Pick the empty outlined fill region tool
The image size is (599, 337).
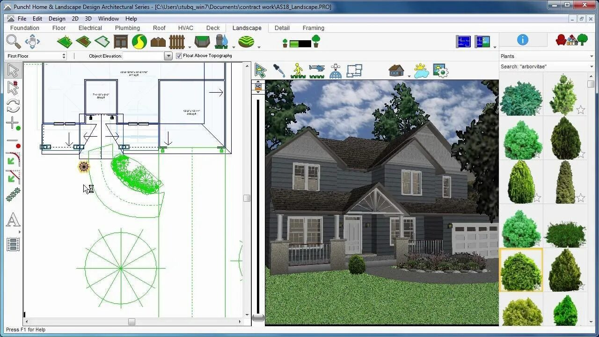(102, 42)
